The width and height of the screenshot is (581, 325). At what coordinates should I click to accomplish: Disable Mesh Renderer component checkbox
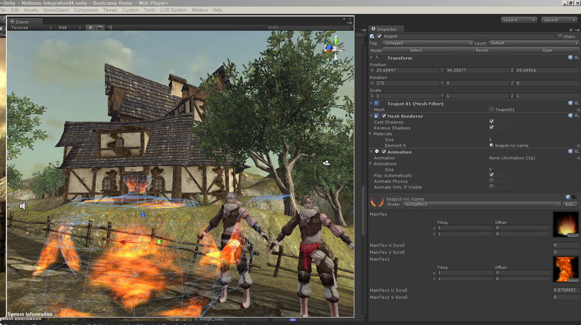click(384, 116)
